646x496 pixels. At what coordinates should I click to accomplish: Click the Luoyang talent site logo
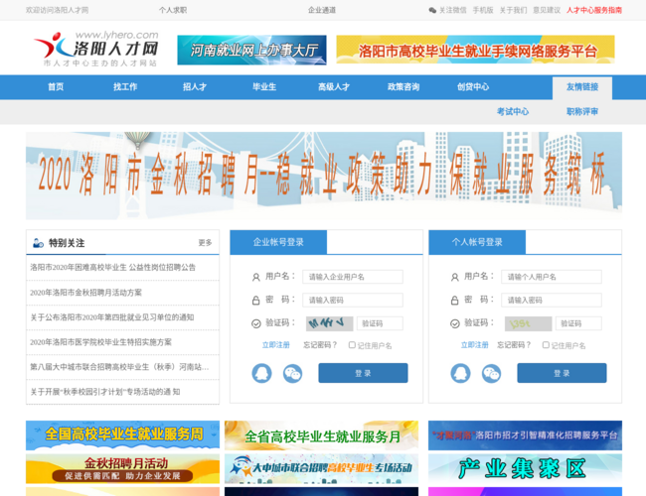coord(96,49)
